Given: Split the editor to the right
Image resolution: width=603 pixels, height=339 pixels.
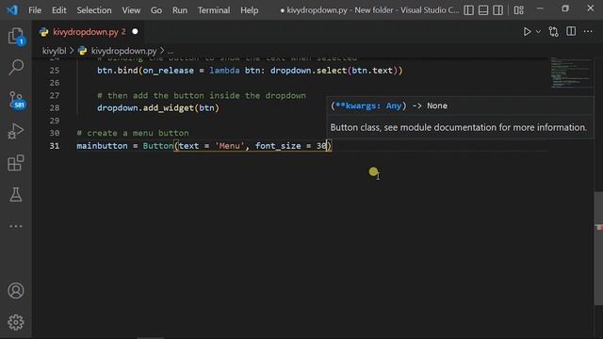Looking at the screenshot, I should tap(571, 31).
